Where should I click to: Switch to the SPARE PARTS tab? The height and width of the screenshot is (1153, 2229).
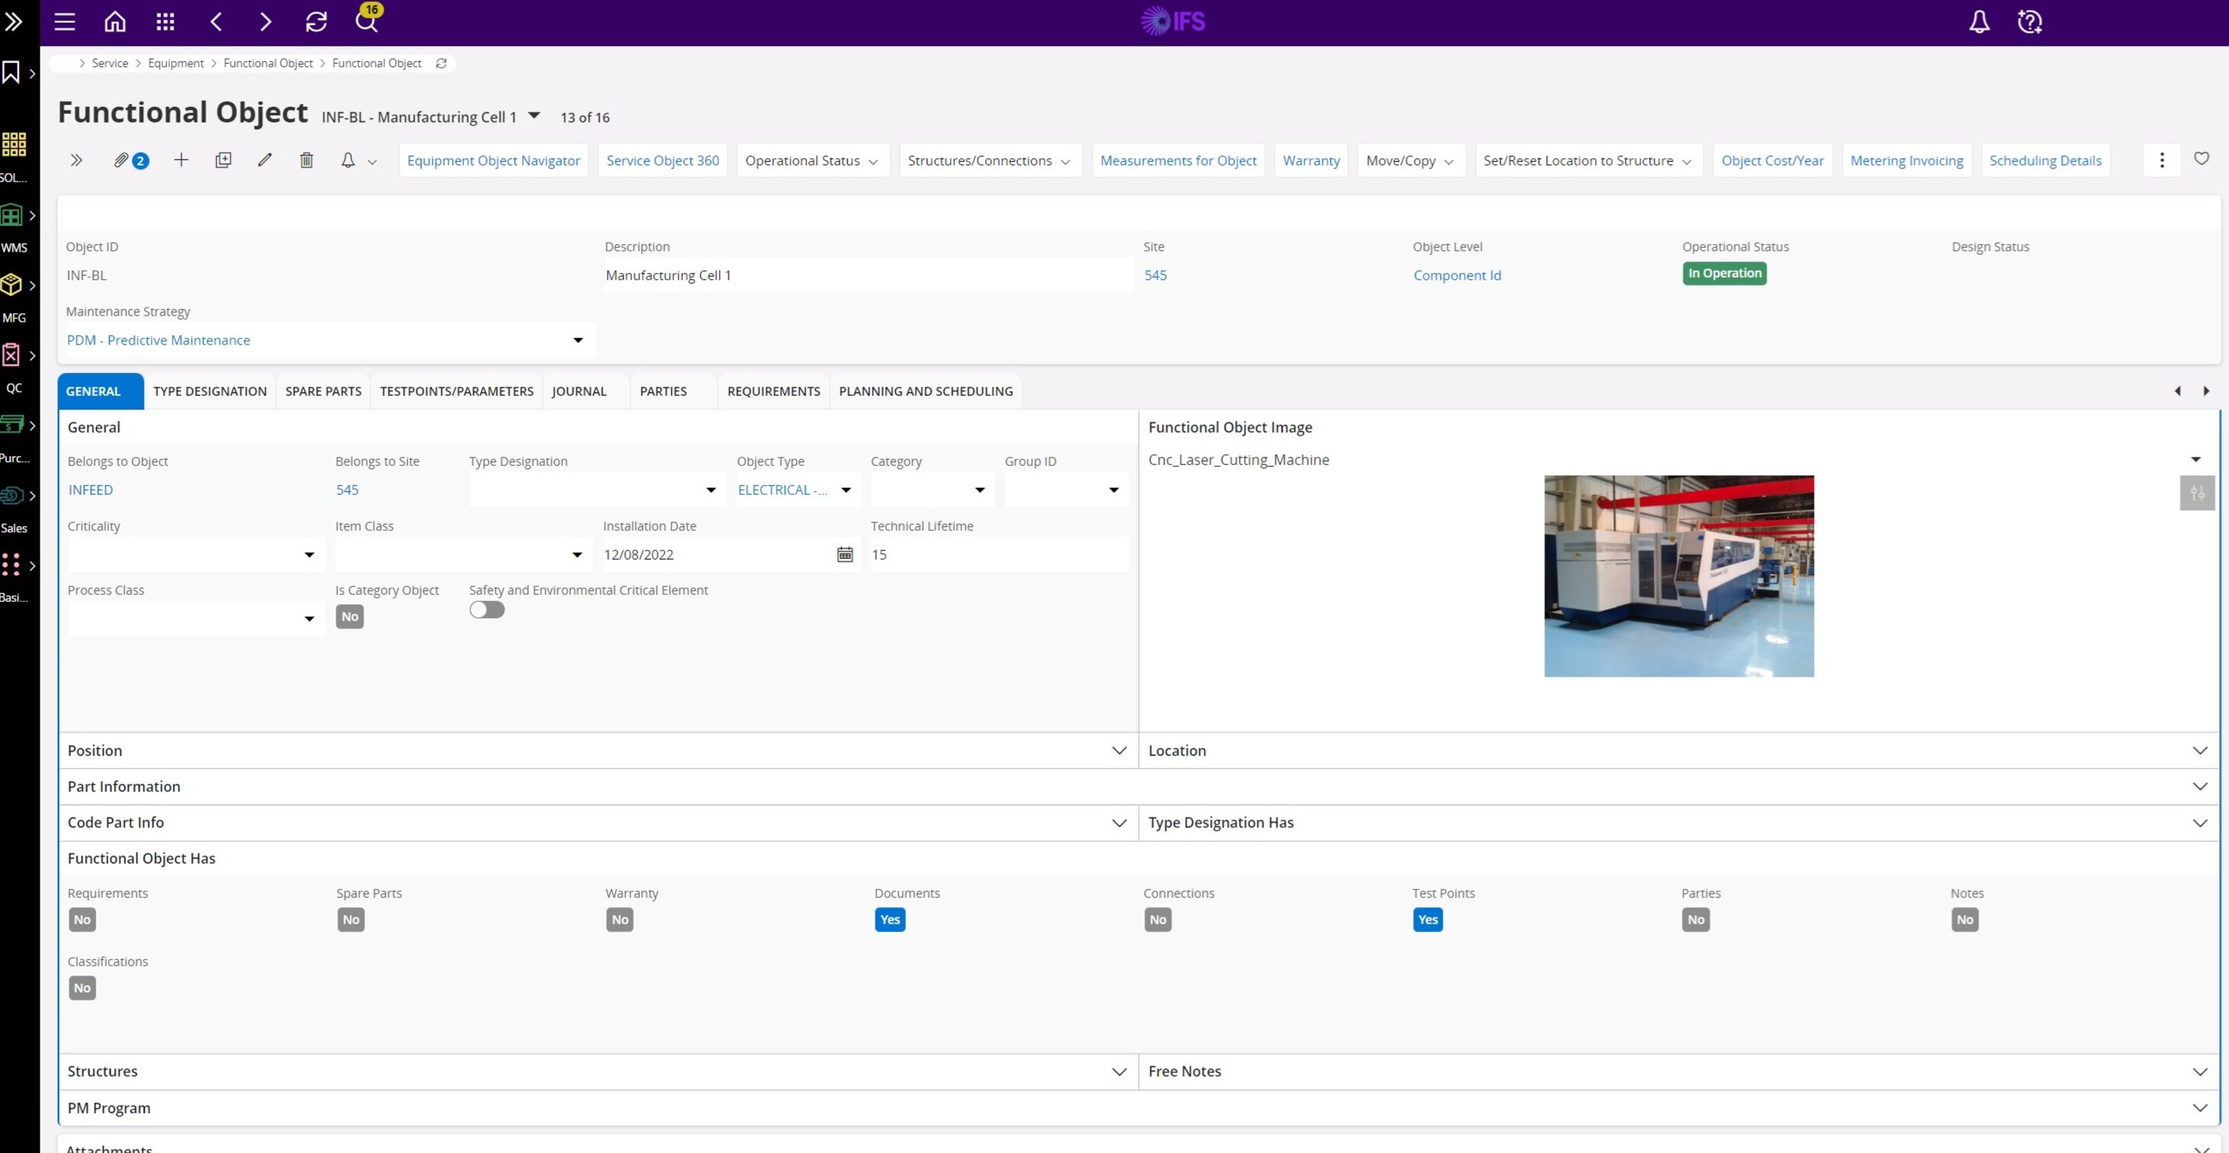point(323,391)
